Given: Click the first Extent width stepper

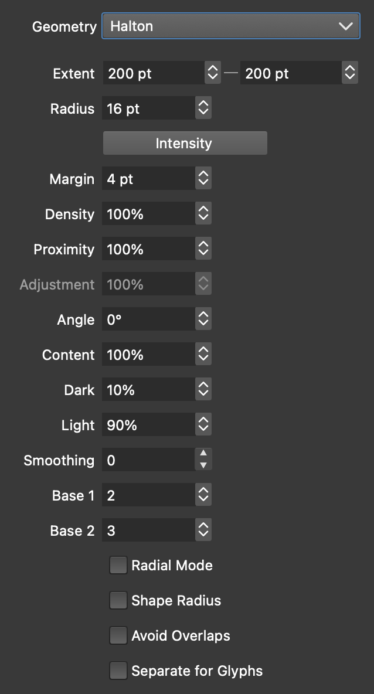Looking at the screenshot, I should [x=212, y=73].
